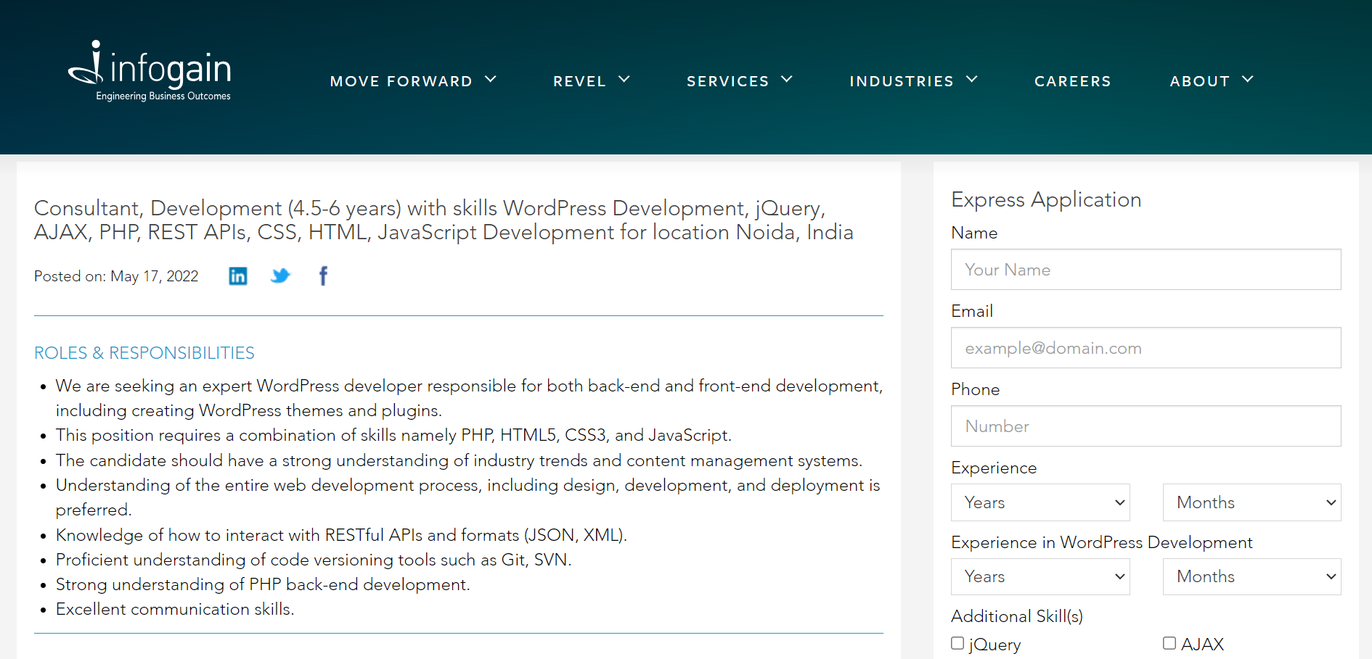Click the Excellent communication skills bullet
Image resolution: width=1372 pixels, height=659 pixels.
[x=175, y=609]
